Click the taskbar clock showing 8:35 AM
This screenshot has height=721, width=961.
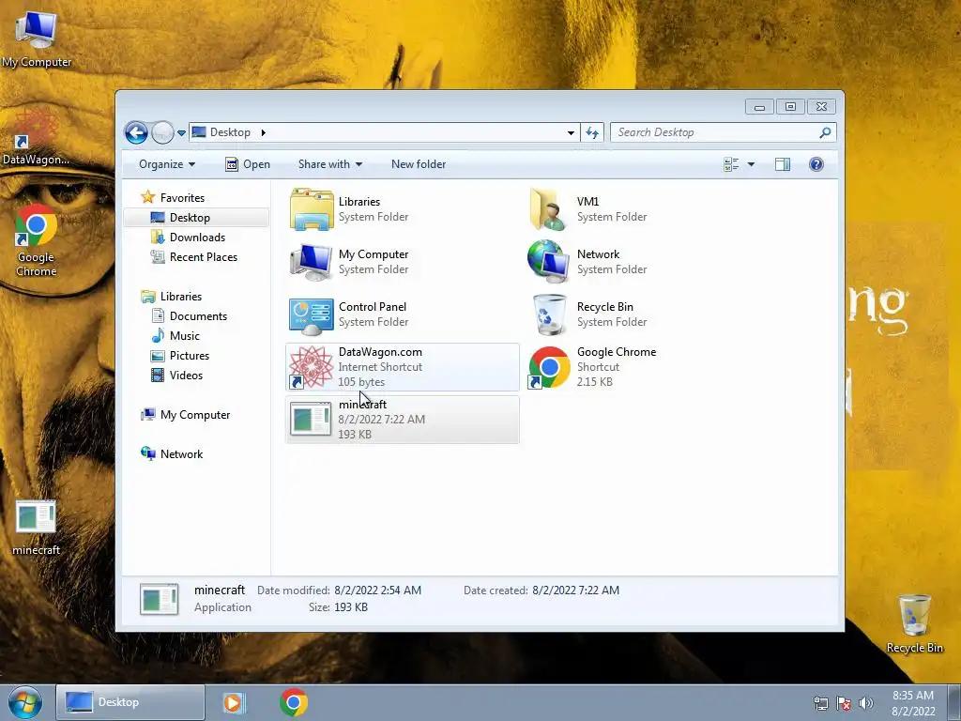(x=913, y=703)
